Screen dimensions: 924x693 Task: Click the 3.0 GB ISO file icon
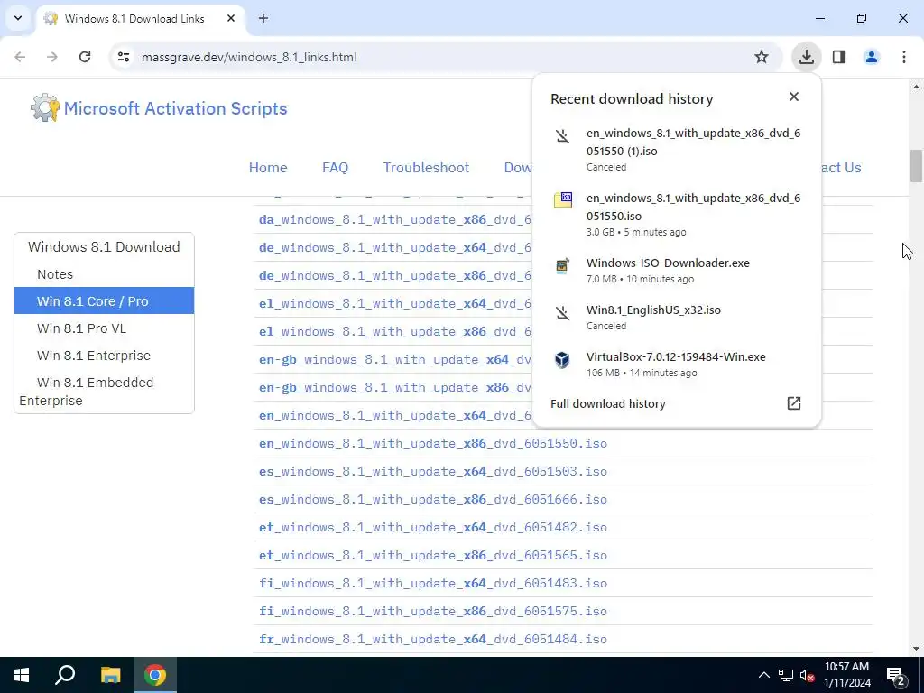[563, 200]
